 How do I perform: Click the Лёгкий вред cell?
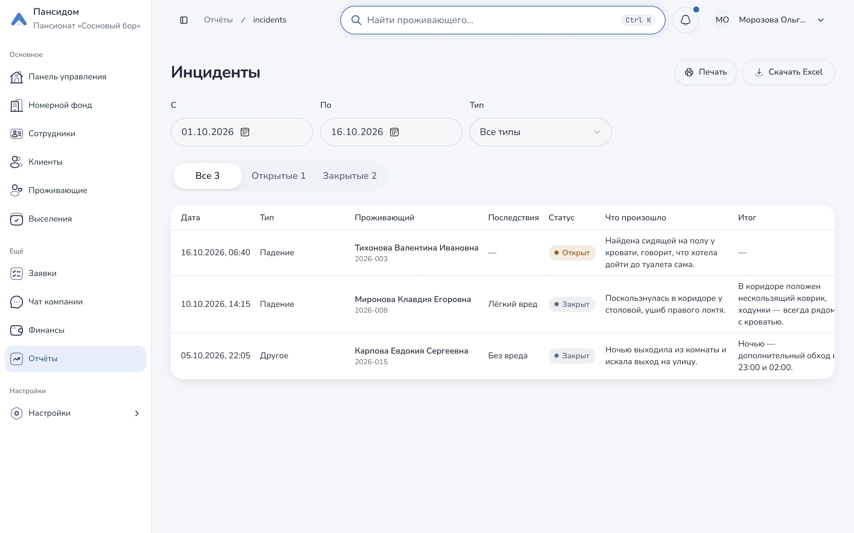pyautogui.click(x=512, y=304)
